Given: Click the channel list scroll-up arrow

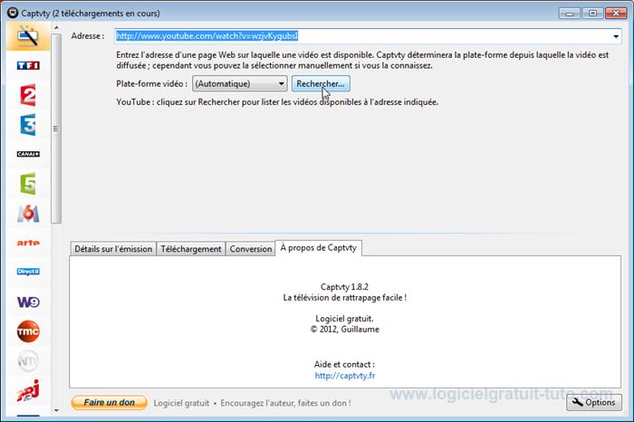Looking at the screenshot, I should click(56, 28).
